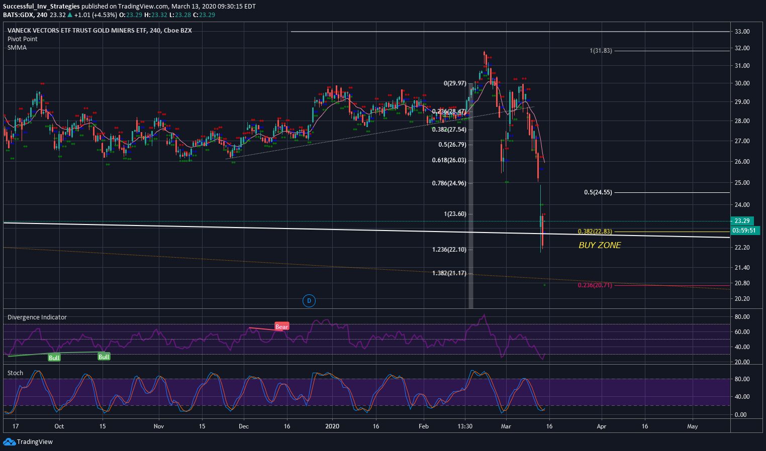Click the 0.382(27.54) retracement label
Screen dimensions: 766x451
pyautogui.click(x=449, y=130)
